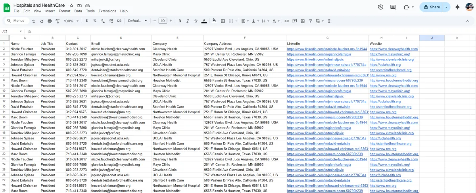Image resolution: width=476 pixels, height=193 pixels.
Task: Click the Redo arrow
Action: [x=42, y=21]
